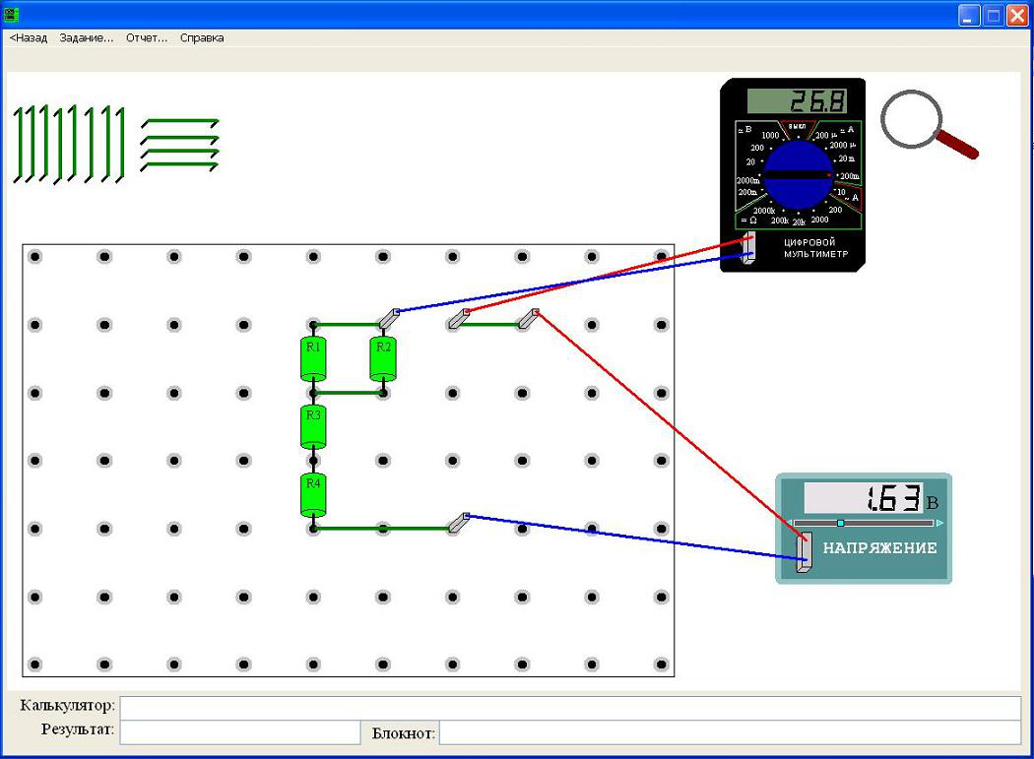Set multimeter dial to 200 µ amps
Image resolution: width=1034 pixels, height=759 pixels.
point(825,135)
